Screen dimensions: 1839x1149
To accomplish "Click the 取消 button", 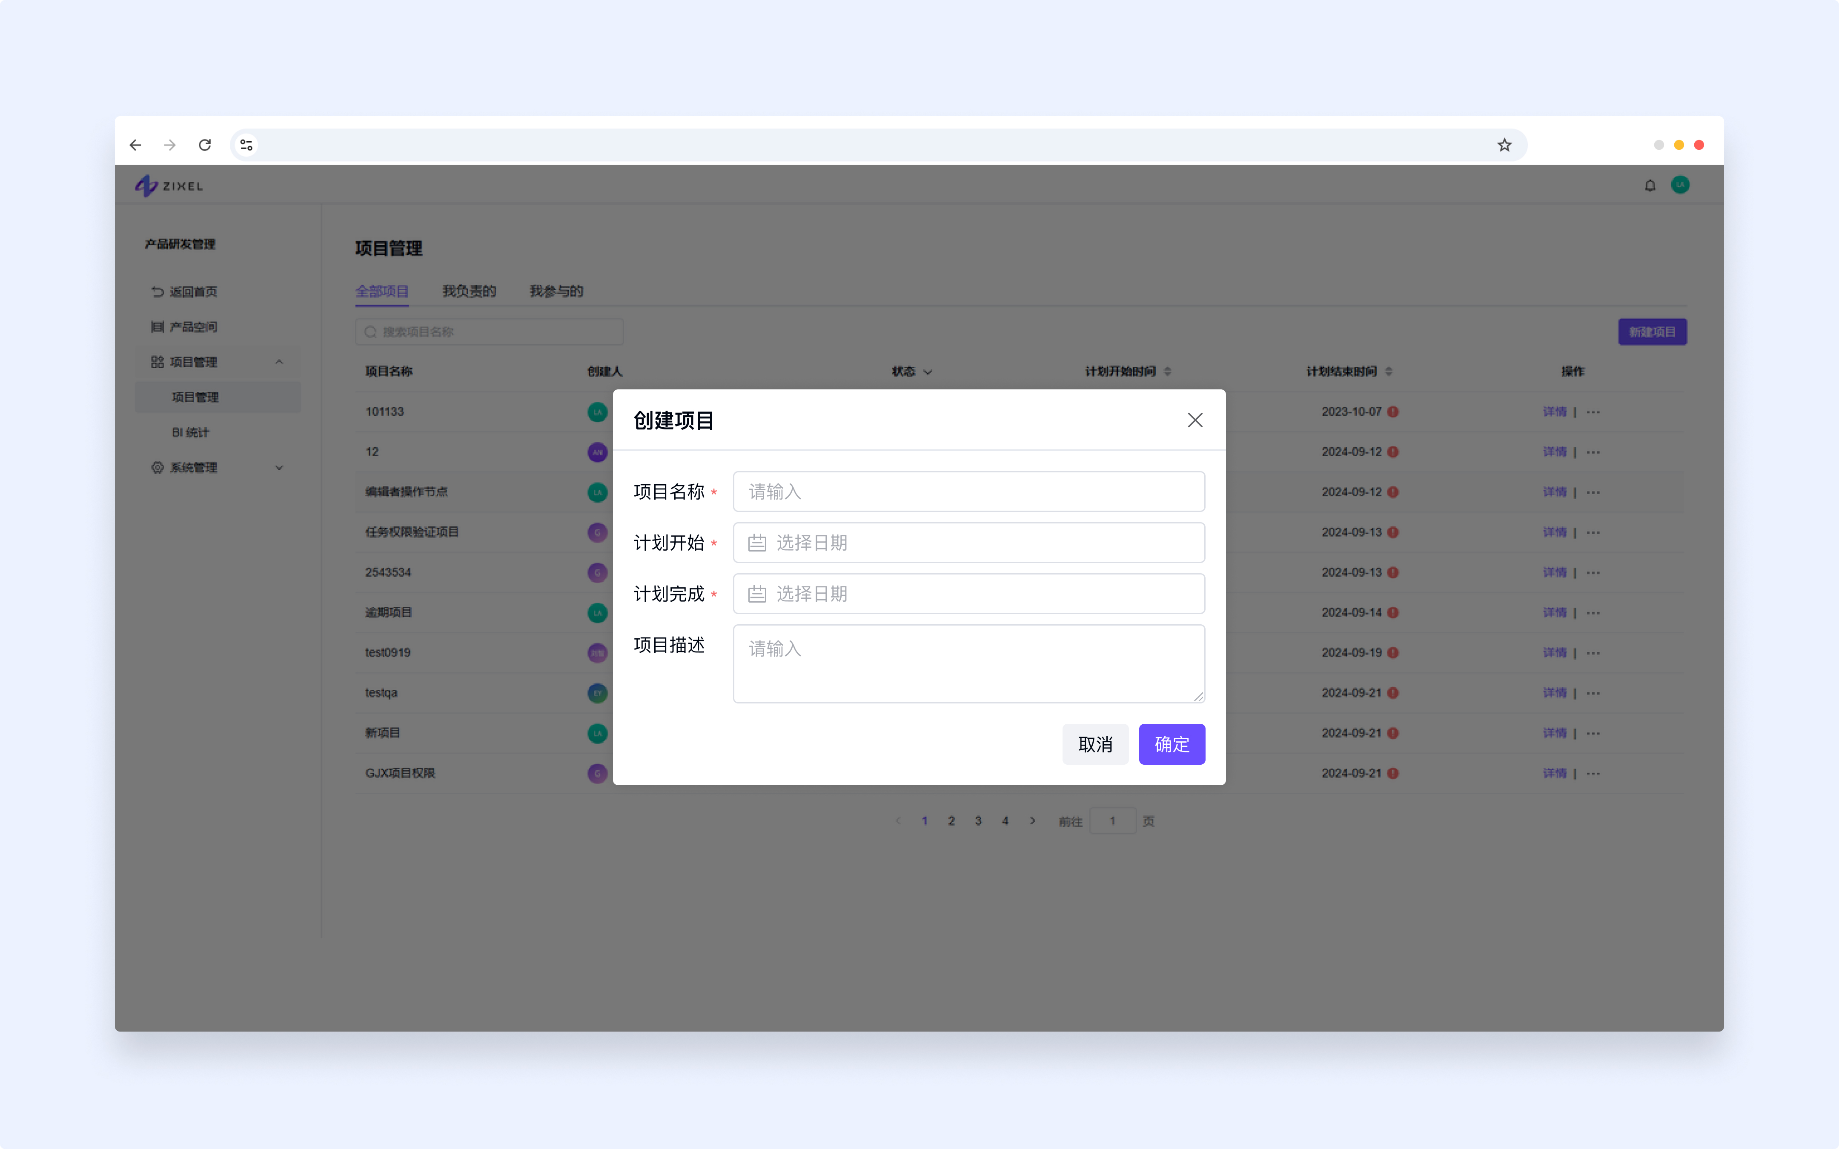I will (1095, 744).
